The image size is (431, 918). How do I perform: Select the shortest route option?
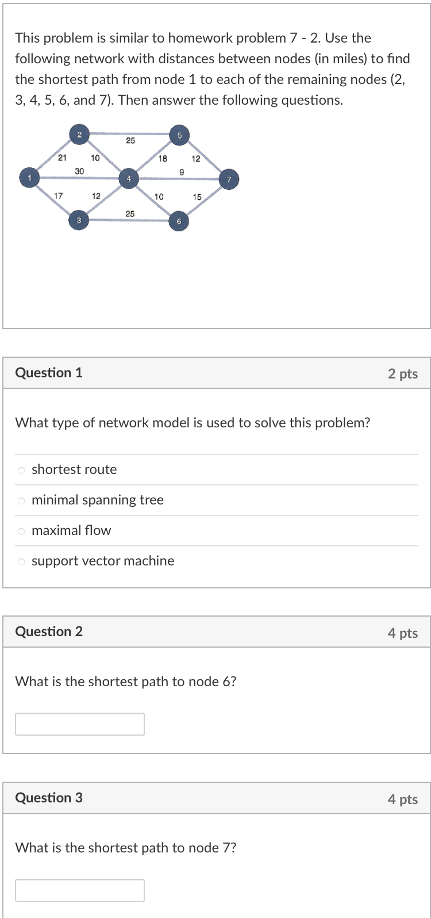(x=21, y=469)
